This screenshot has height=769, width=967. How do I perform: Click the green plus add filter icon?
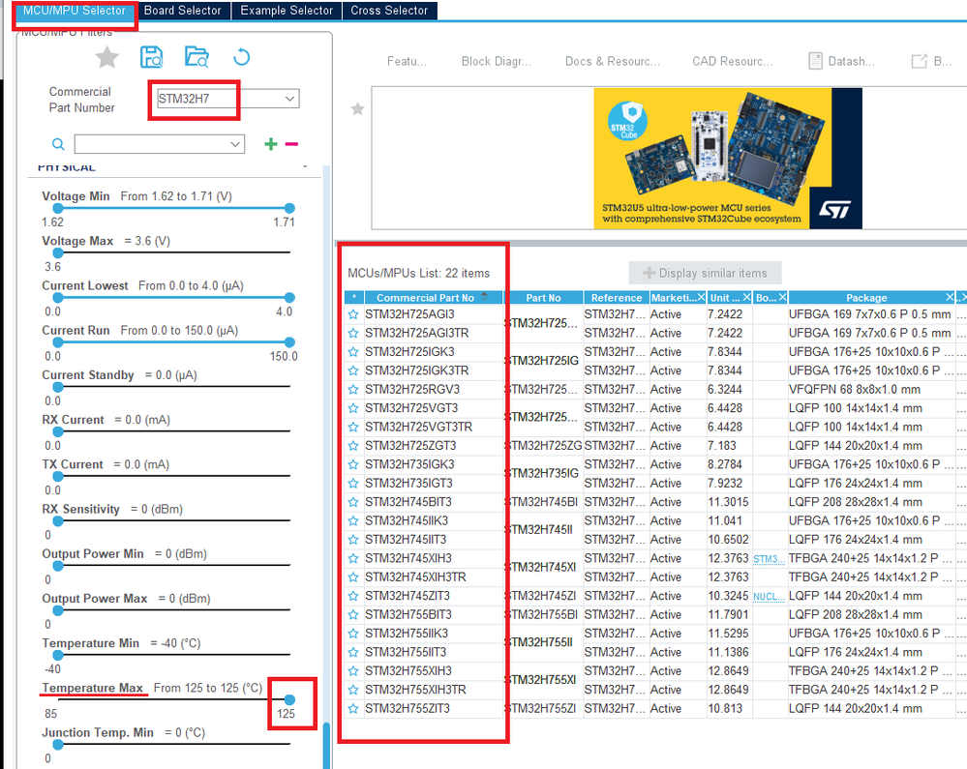(x=271, y=144)
